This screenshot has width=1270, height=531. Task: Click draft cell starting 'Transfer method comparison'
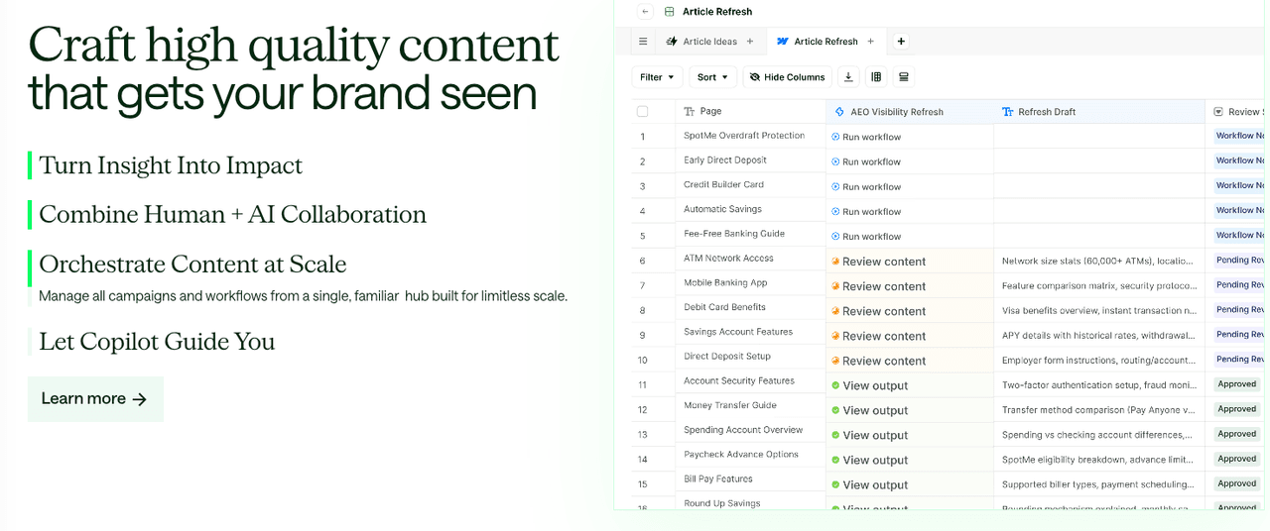(x=1099, y=410)
